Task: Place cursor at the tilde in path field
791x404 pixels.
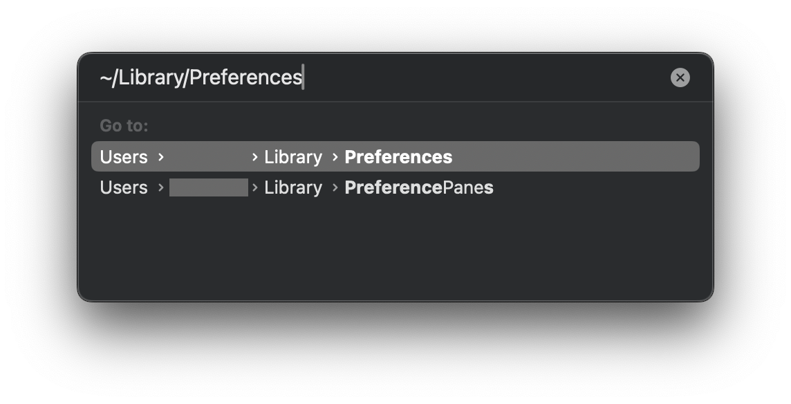Action: [105, 77]
